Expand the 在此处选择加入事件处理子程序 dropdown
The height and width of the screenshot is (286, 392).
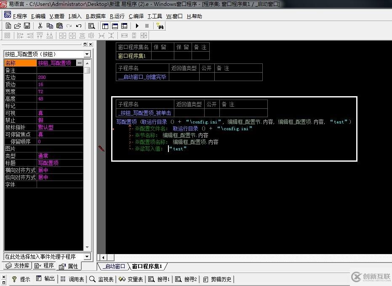coord(87,256)
